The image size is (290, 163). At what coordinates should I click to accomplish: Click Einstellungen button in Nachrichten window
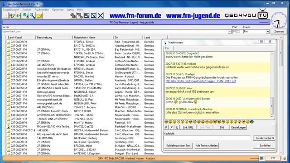tap(238, 127)
